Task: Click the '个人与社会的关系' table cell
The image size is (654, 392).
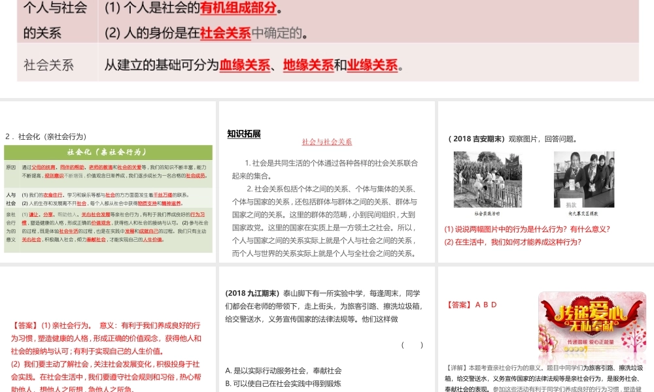Action: coord(58,21)
